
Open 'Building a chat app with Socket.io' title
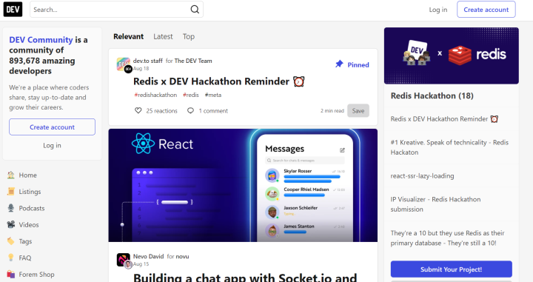(245, 278)
